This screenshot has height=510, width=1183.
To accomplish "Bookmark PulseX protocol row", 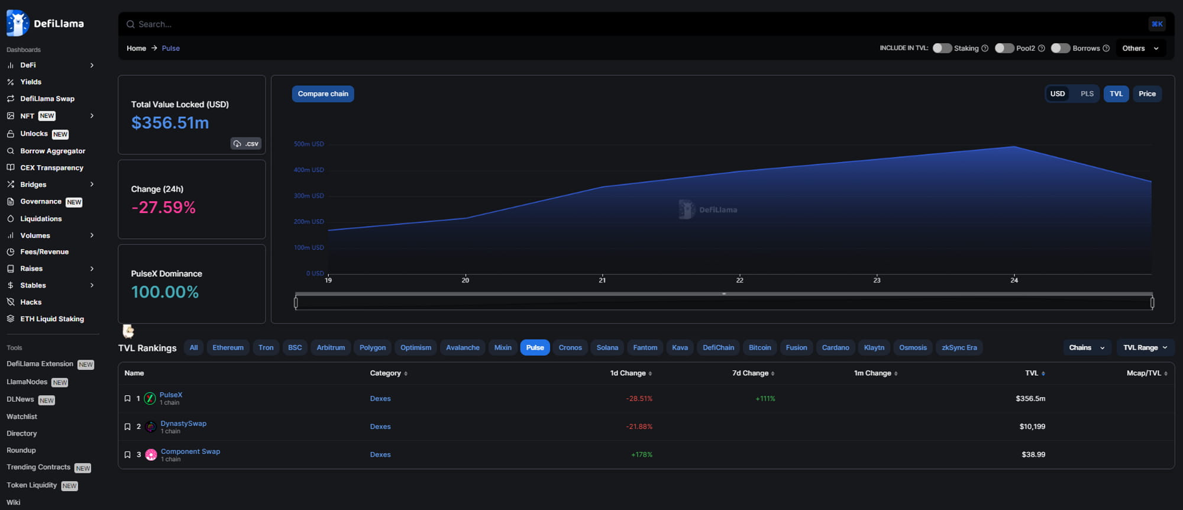I will click(127, 399).
